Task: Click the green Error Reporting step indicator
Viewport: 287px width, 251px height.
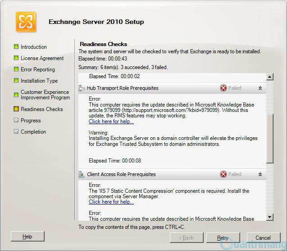Action: [x=16, y=69]
